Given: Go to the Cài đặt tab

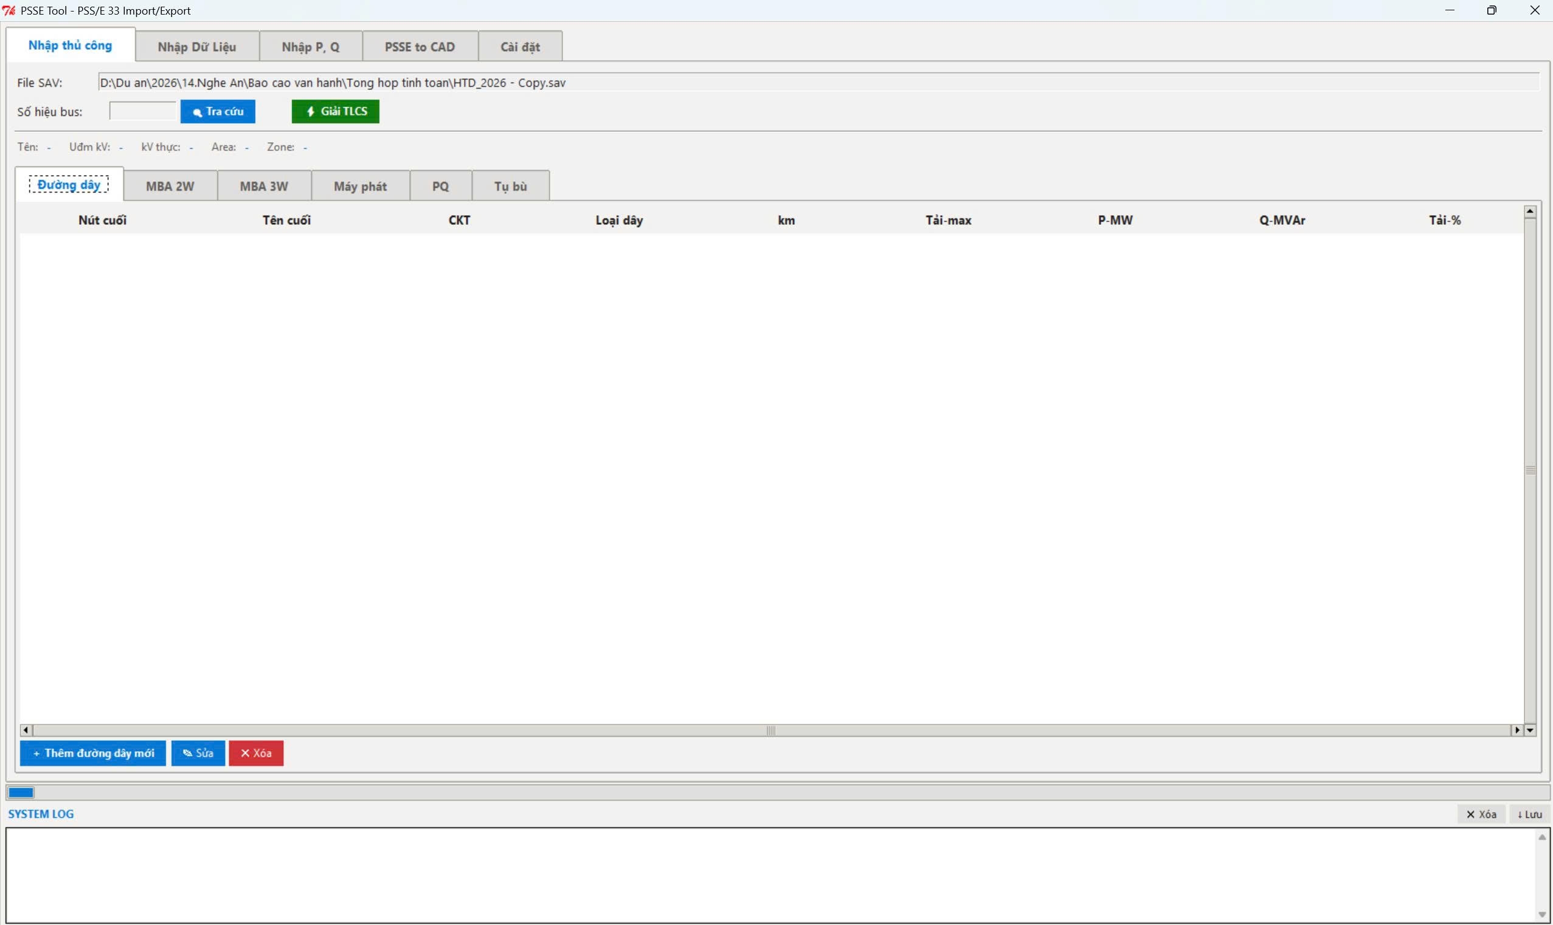Looking at the screenshot, I should point(520,47).
